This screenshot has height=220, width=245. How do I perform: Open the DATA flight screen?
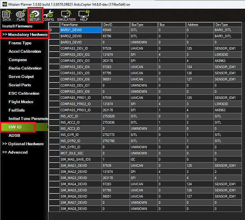[7, 15]
